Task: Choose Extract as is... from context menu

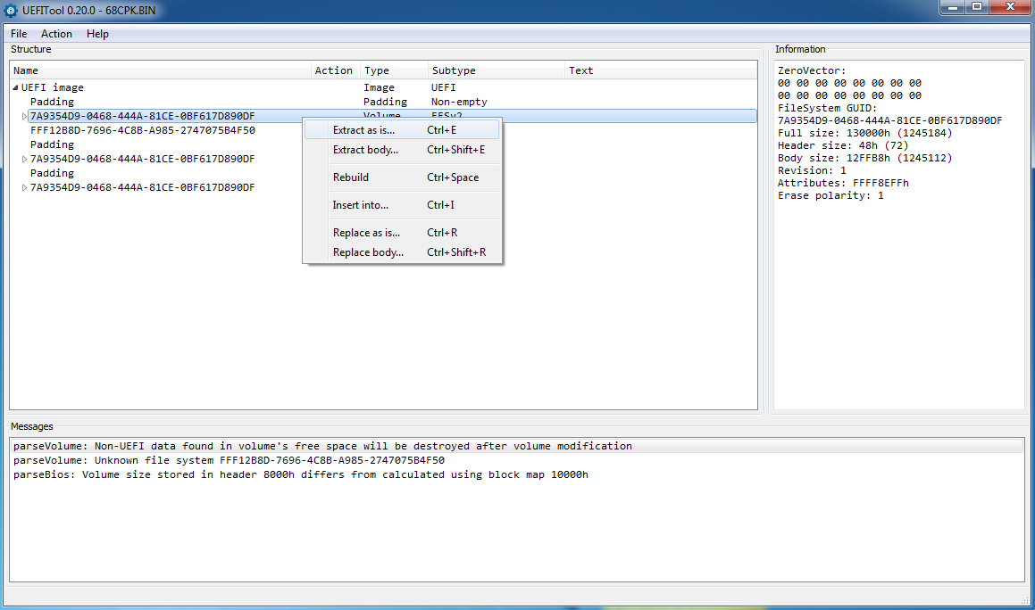Action: (402, 130)
